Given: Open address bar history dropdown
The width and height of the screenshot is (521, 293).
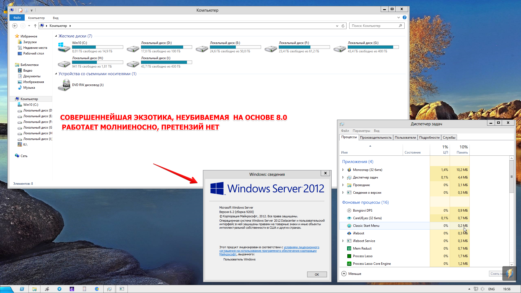Looking at the screenshot, I should [x=337, y=26].
